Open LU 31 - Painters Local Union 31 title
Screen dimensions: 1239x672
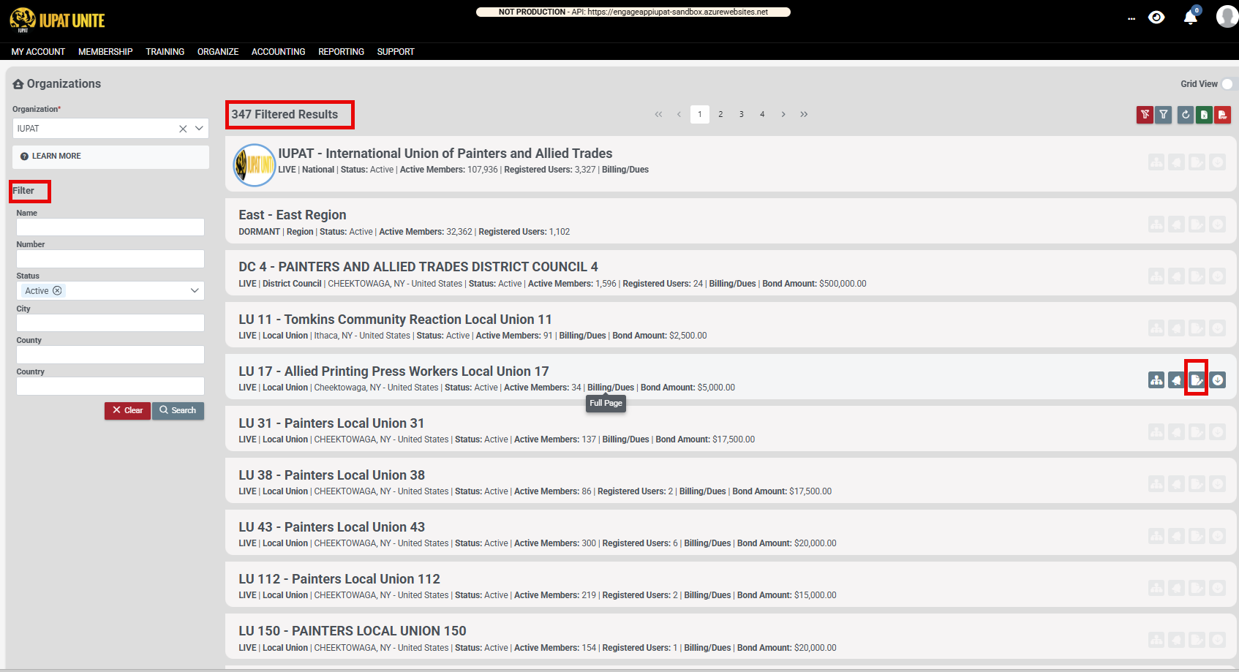(331, 423)
